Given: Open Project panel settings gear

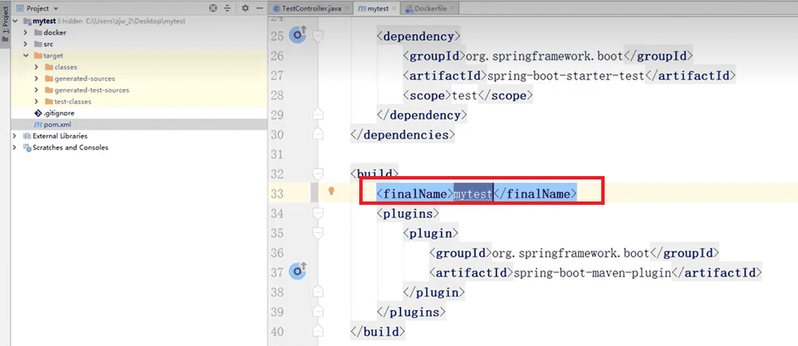Looking at the screenshot, I should click(245, 8).
